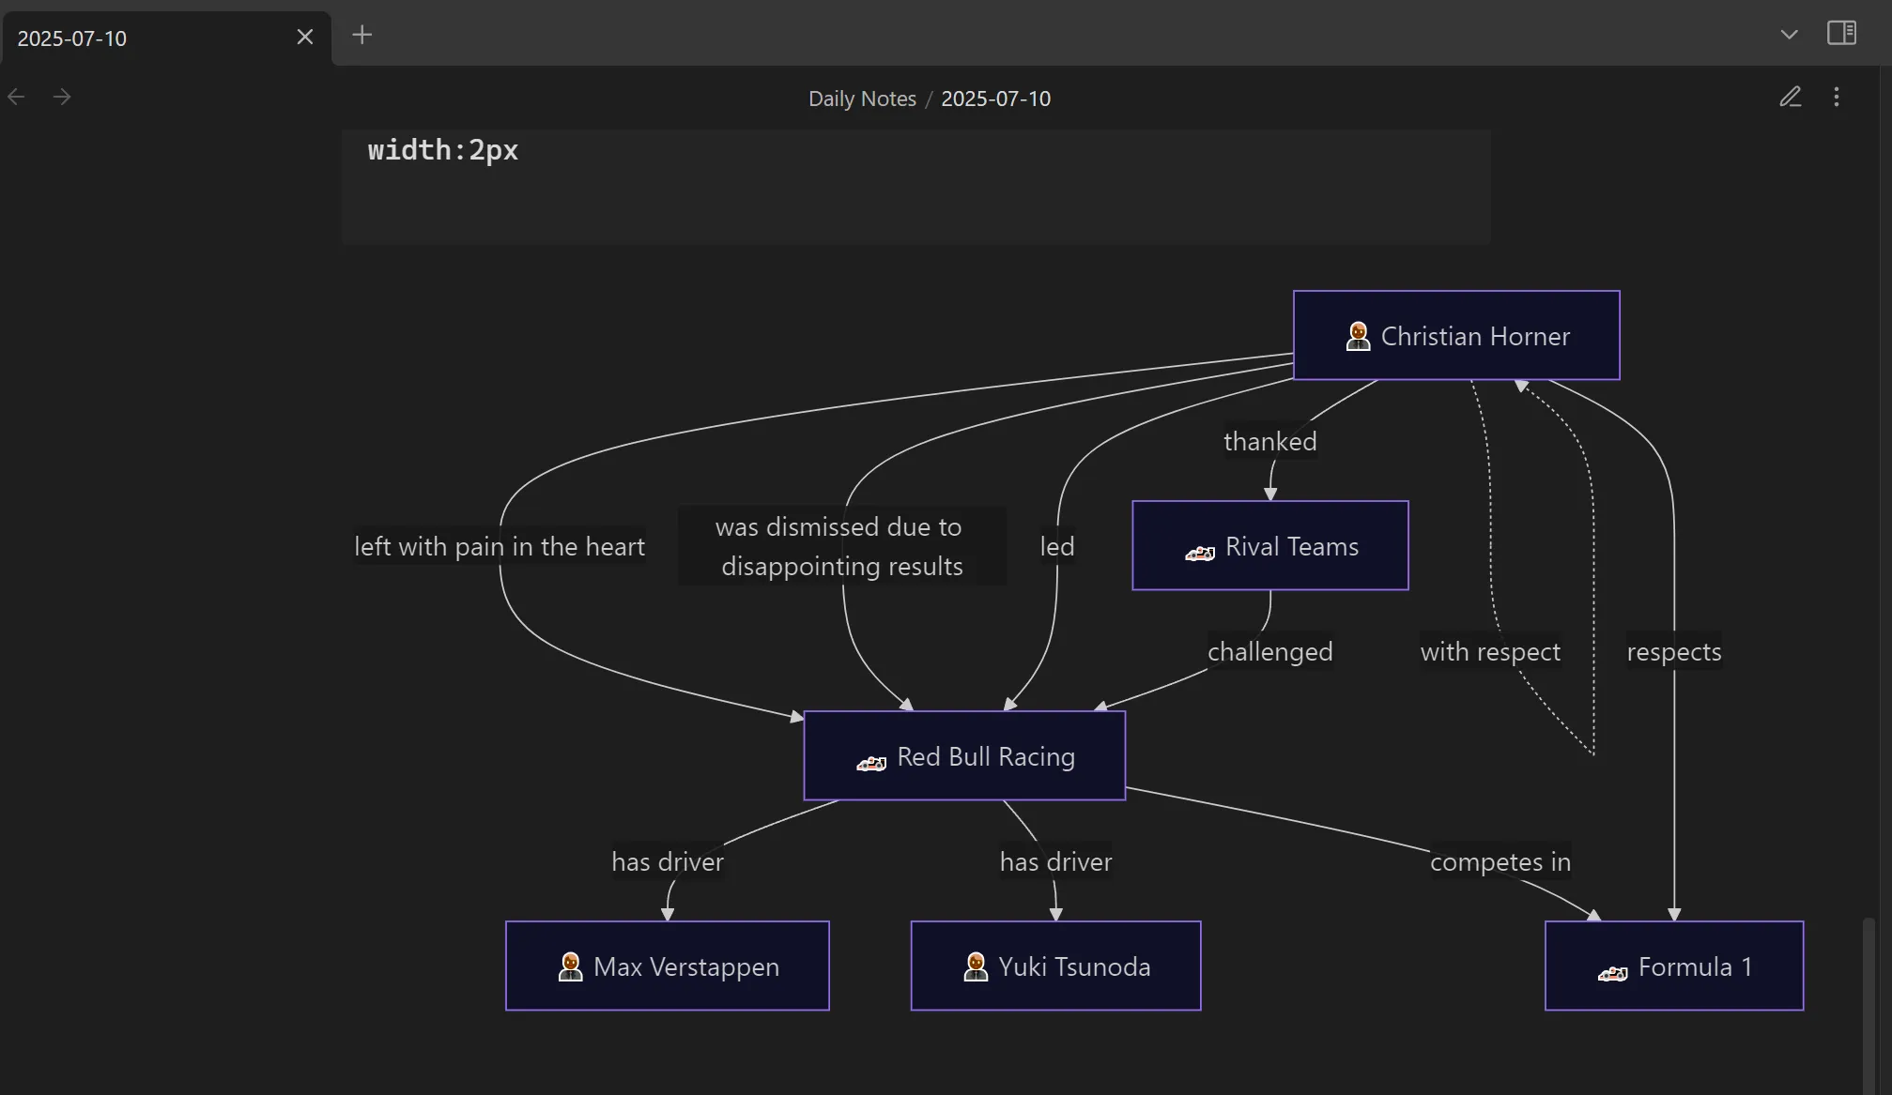Click person emoji in Yuki Tsunoda node
The image size is (1892, 1095).
point(976,966)
